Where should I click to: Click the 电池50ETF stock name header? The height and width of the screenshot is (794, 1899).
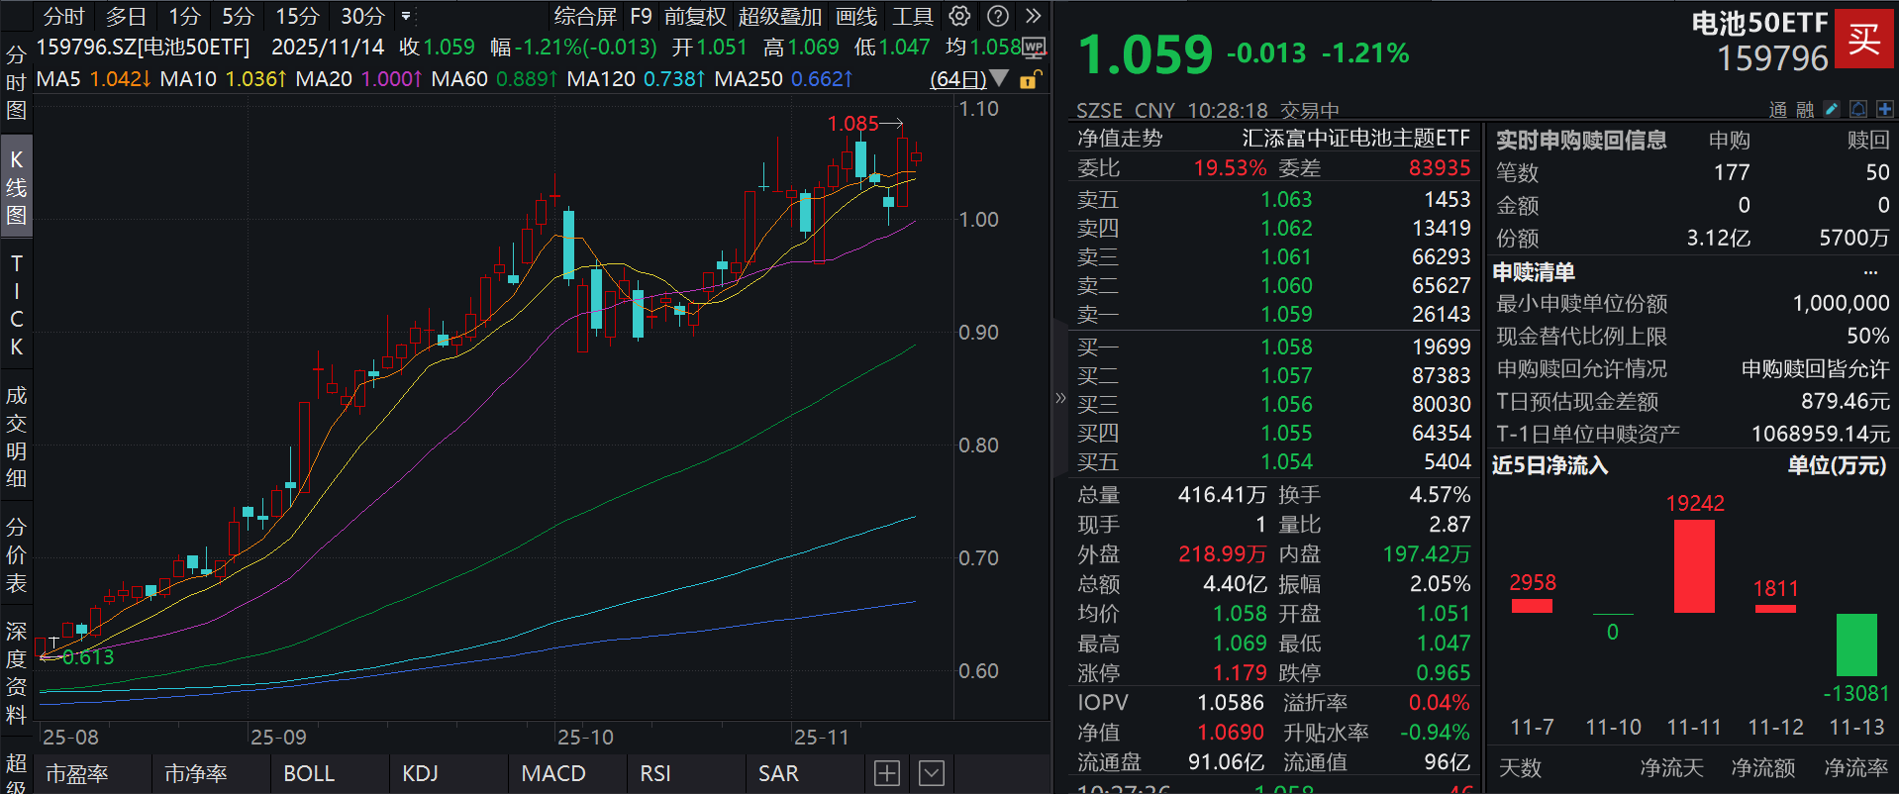pyautogui.click(x=1759, y=23)
